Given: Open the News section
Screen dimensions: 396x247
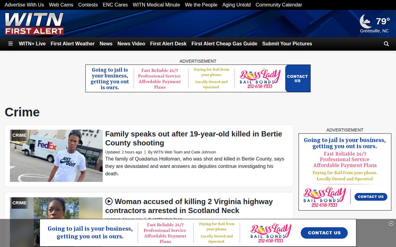Looking at the screenshot, I should click(x=106, y=44).
